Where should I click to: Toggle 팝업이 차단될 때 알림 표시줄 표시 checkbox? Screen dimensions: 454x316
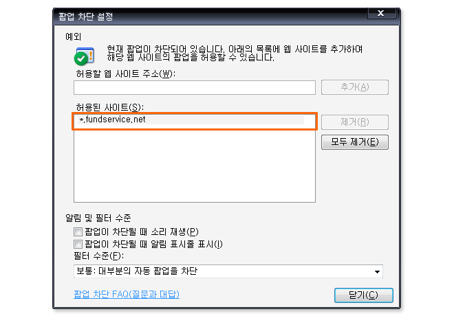pos(78,245)
